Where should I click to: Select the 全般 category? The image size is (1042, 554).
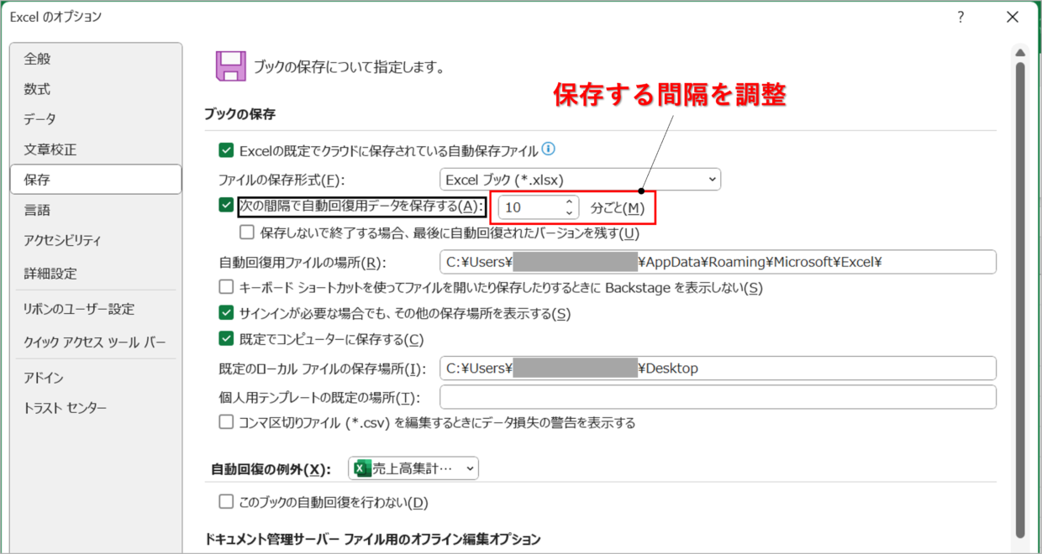coord(96,59)
